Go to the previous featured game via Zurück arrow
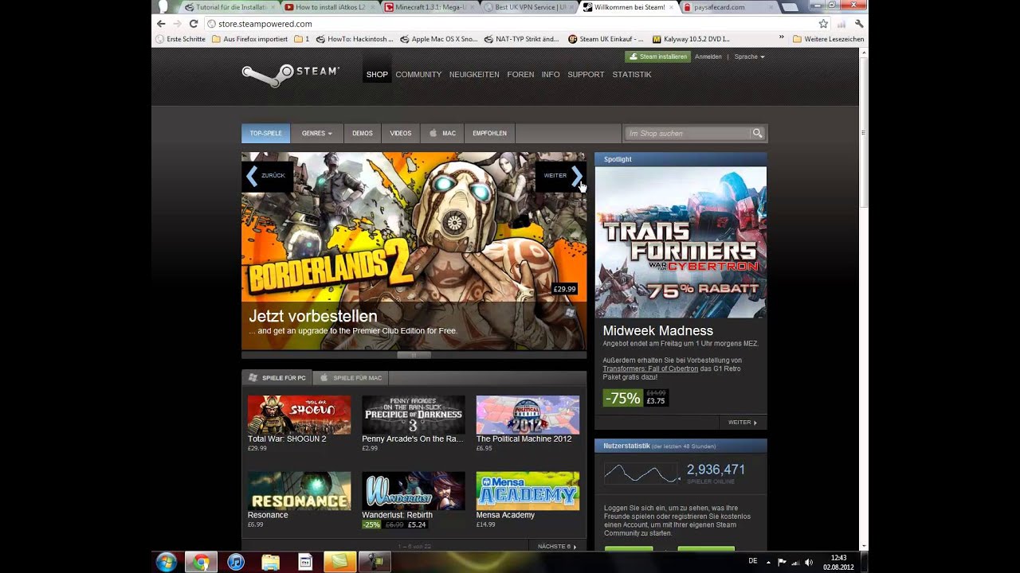The width and height of the screenshot is (1020, 573). click(x=267, y=176)
